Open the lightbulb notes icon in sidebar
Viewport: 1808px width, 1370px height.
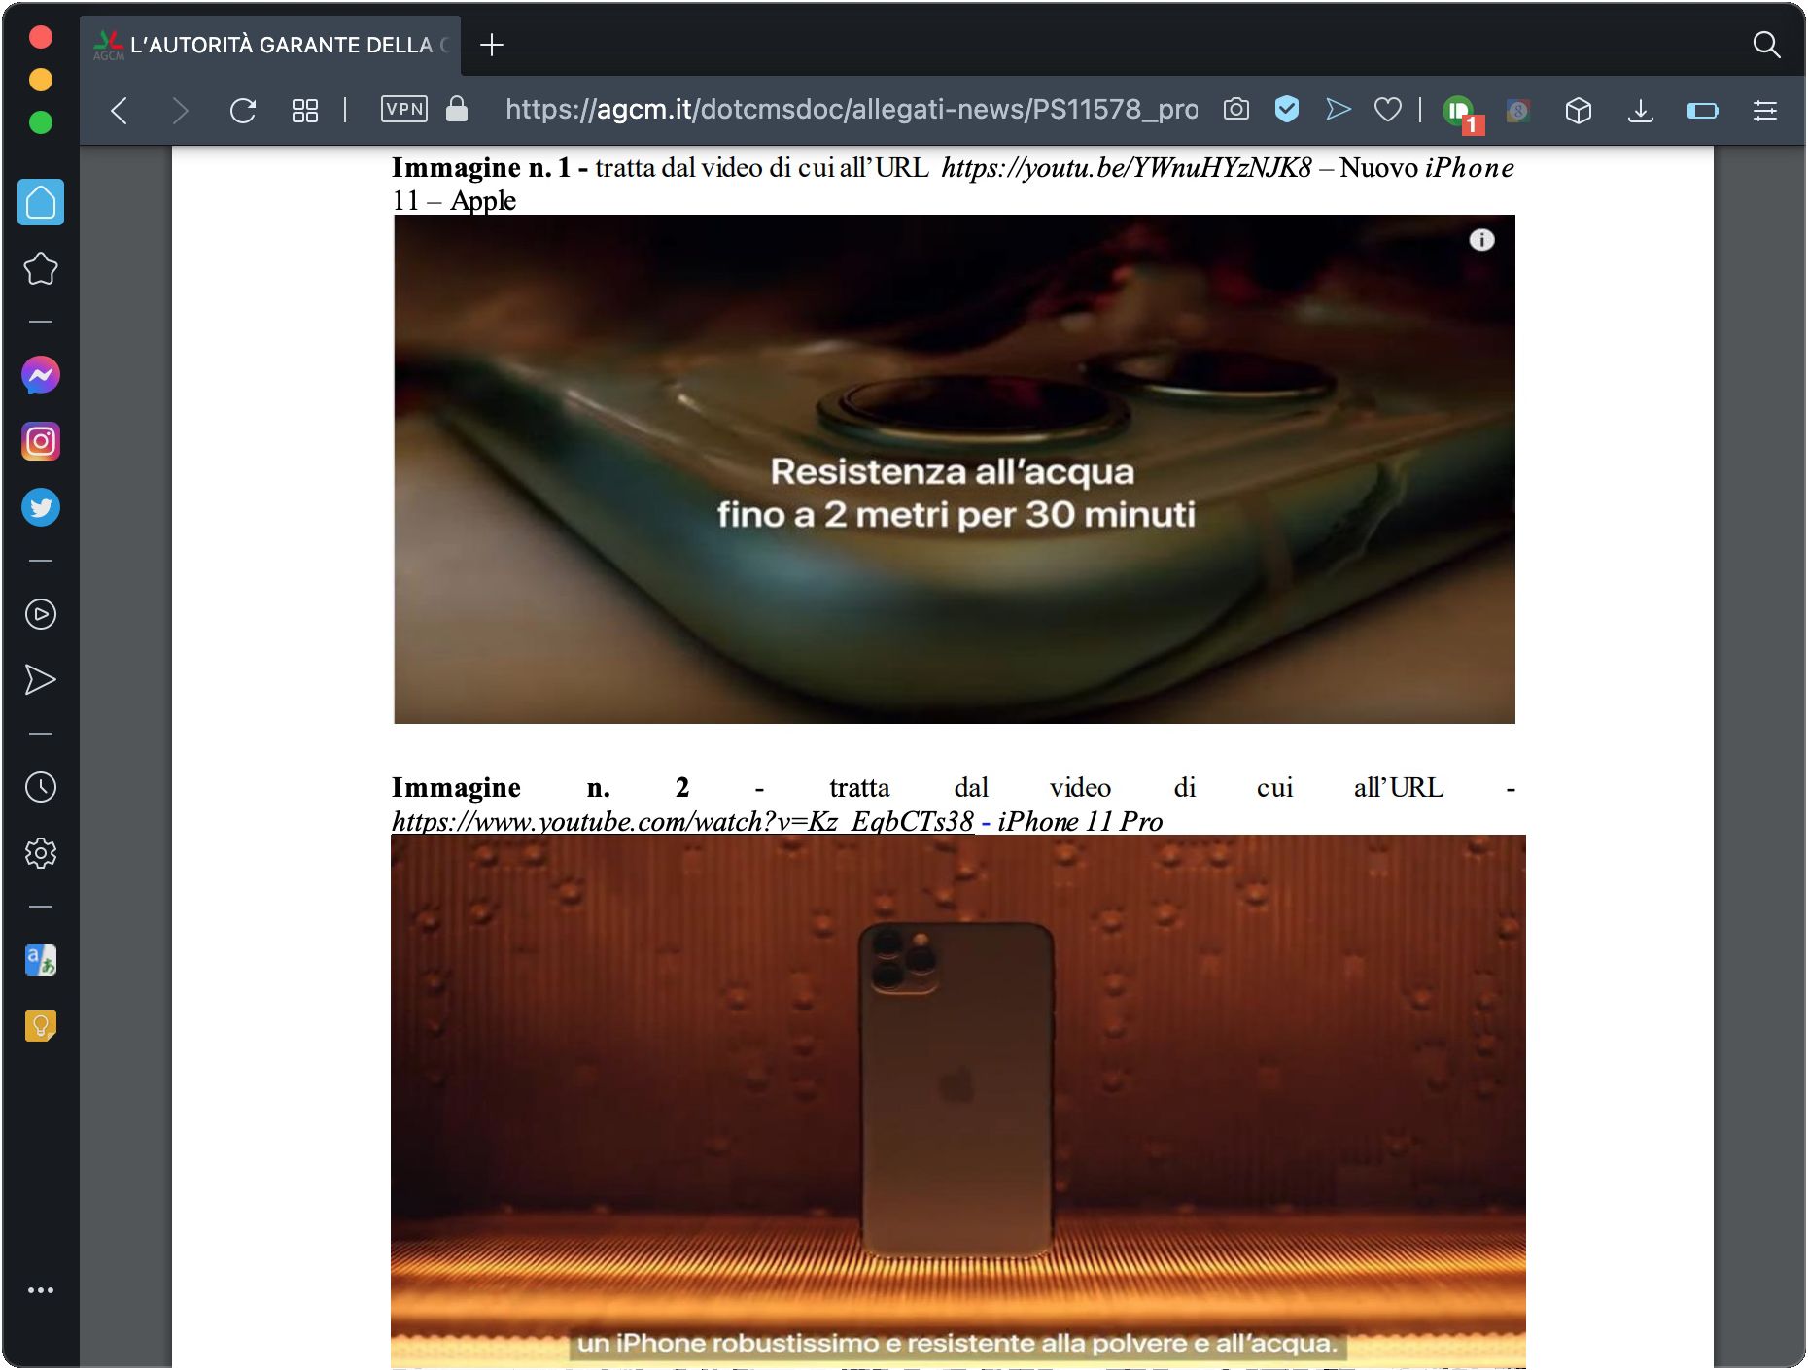click(x=41, y=1026)
